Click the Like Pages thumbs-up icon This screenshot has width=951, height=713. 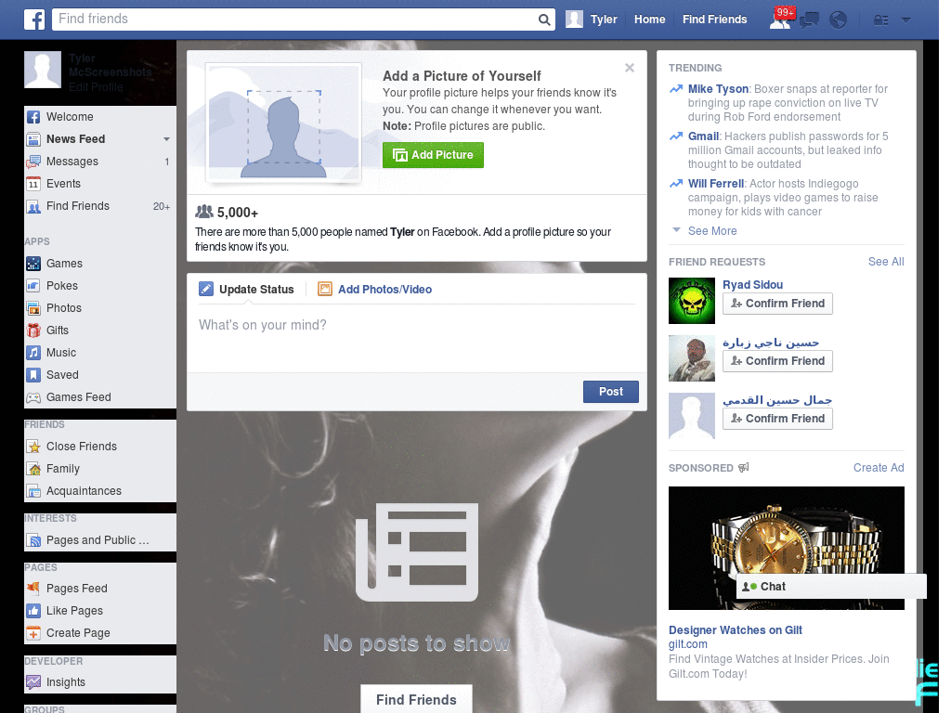33,611
